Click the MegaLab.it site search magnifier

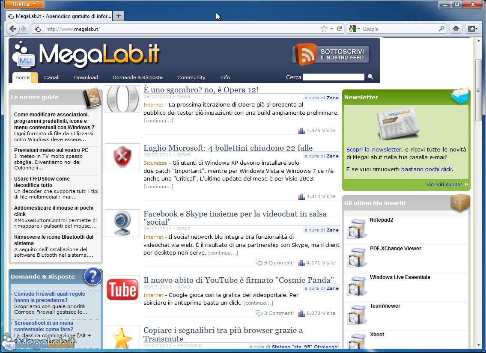click(370, 77)
